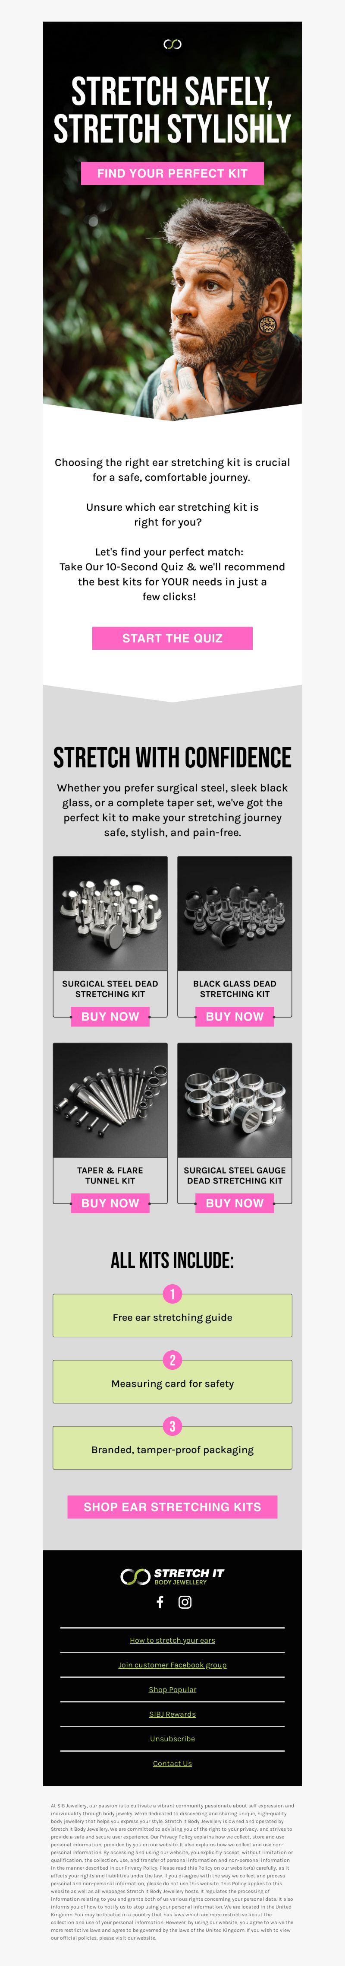This screenshot has width=345, height=1966.
Task: Click Find Your Perfect Kit button
Action: pos(172,173)
